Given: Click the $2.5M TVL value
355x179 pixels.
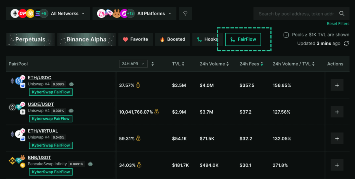Looking at the screenshot, I should [179, 85].
